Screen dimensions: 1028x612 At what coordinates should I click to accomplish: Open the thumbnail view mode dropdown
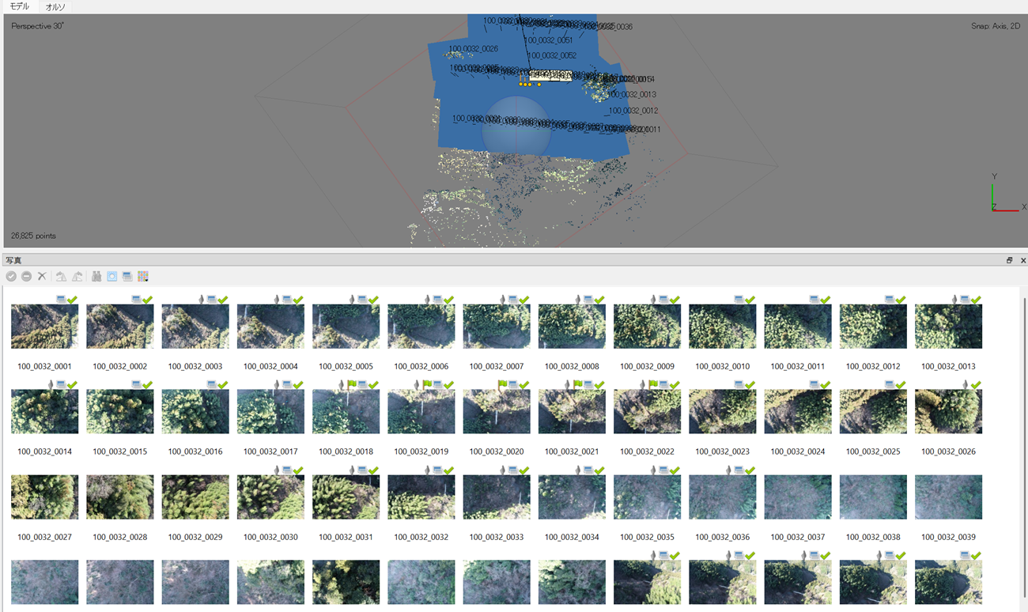143,277
